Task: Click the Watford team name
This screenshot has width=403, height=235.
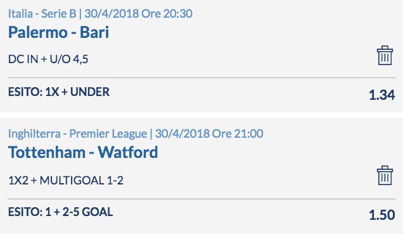Action: pos(128,152)
